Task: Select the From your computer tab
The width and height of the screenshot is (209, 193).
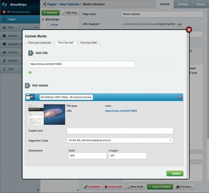Action: 39,43
